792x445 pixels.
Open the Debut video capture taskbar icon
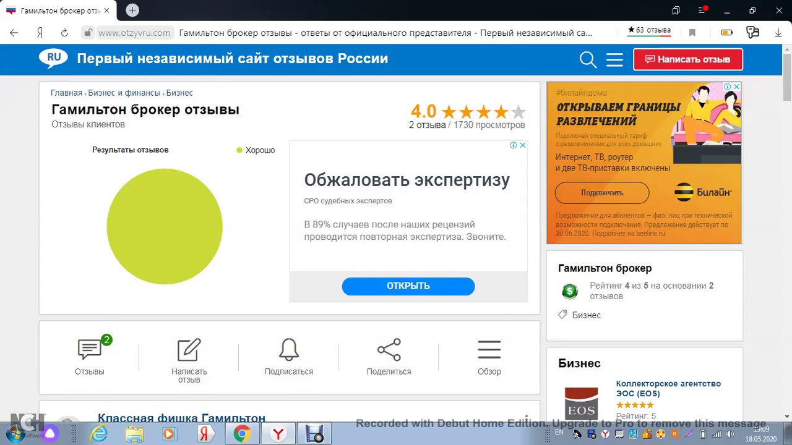click(314, 434)
